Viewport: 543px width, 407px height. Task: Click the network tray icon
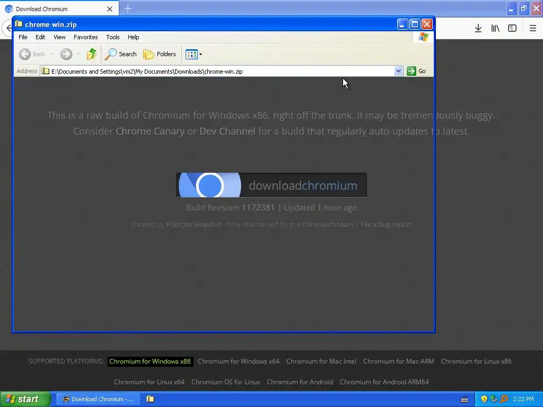coord(494,399)
